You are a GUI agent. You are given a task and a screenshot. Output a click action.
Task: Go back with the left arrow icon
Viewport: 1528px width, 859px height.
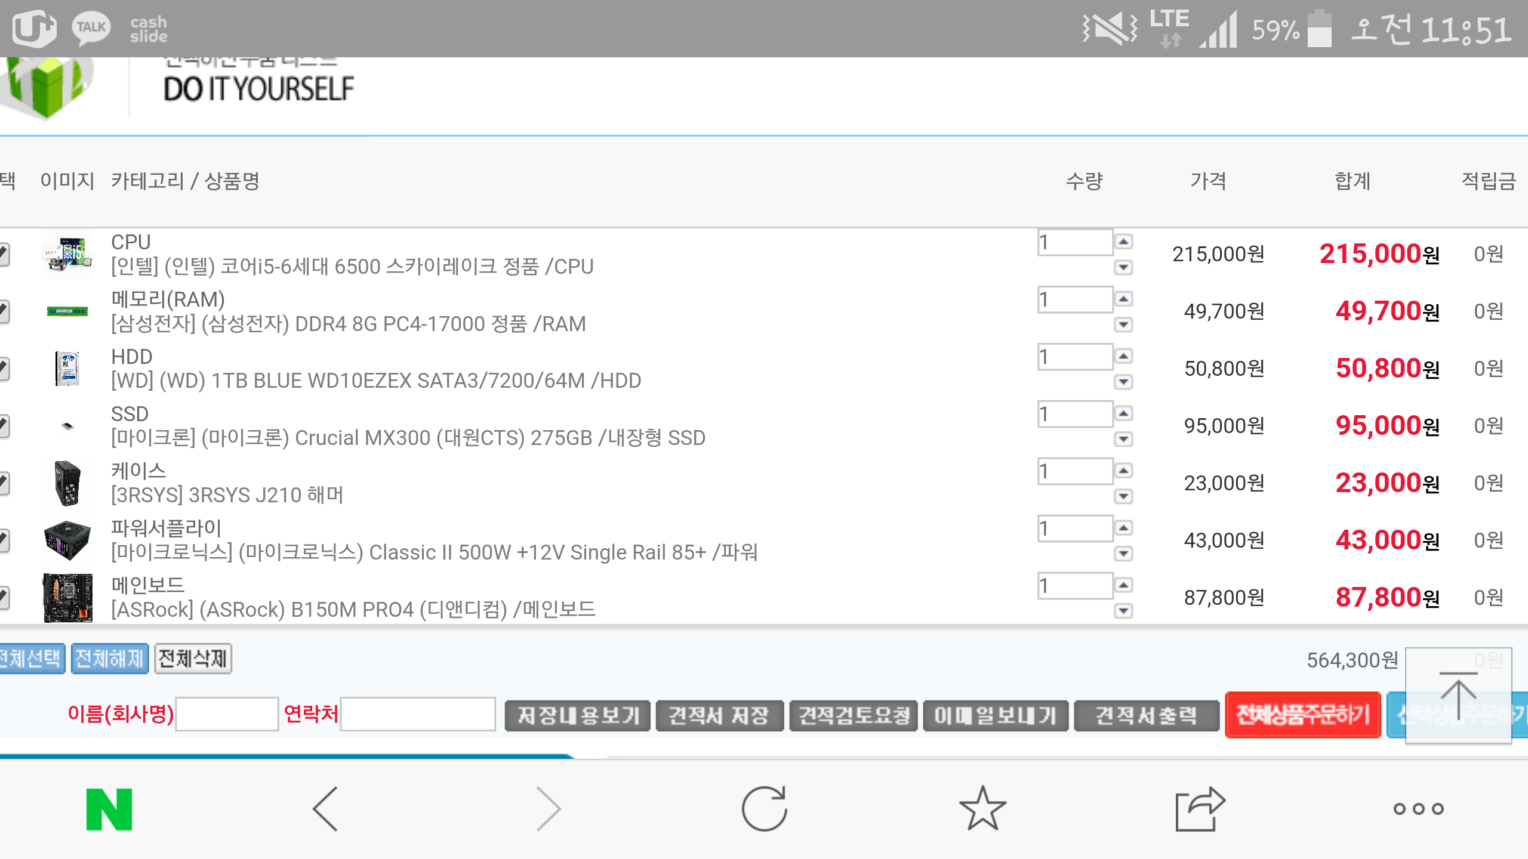coord(326,809)
